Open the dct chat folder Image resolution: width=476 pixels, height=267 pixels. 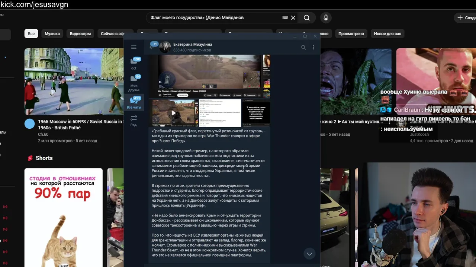click(x=134, y=63)
